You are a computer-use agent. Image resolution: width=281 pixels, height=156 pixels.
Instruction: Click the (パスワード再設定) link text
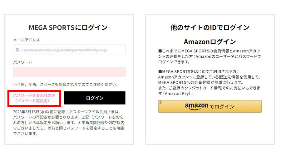32,101
